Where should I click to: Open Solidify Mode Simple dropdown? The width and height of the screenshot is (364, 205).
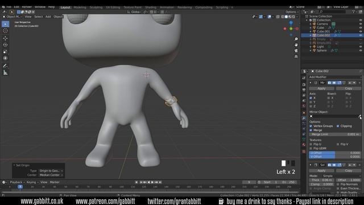[342, 176]
